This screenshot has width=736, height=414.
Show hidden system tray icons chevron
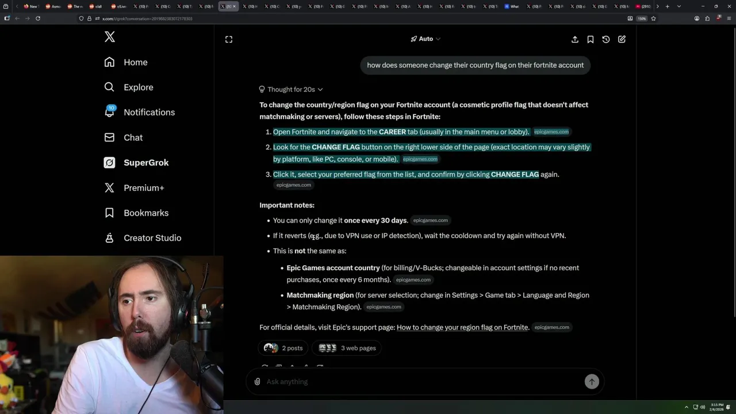686,407
